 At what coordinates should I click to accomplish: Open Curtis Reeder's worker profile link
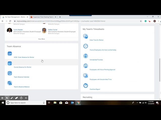click(x=18, y=30)
